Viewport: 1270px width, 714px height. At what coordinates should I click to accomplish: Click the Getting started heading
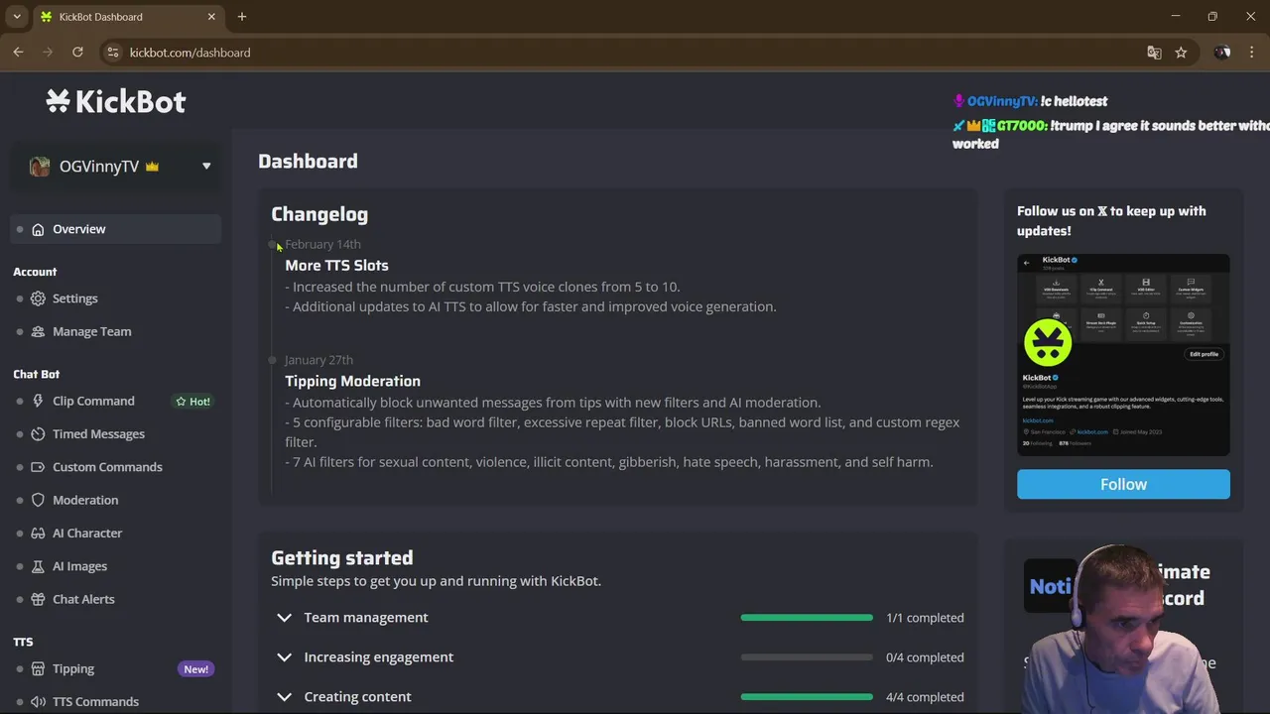342,557
